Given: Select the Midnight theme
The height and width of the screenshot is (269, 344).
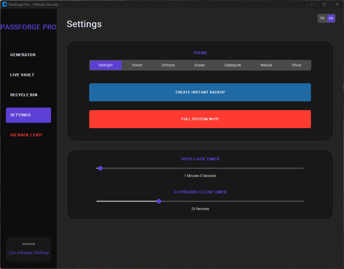Looking at the screenshot, I should point(106,65).
